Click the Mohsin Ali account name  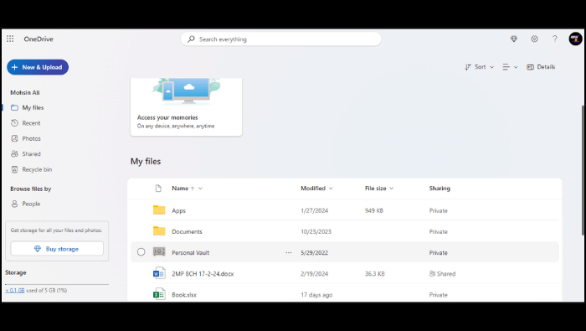pos(25,92)
